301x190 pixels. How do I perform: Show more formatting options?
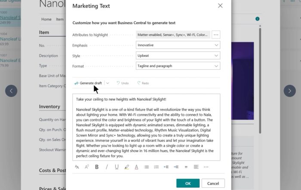click(206, 167)
